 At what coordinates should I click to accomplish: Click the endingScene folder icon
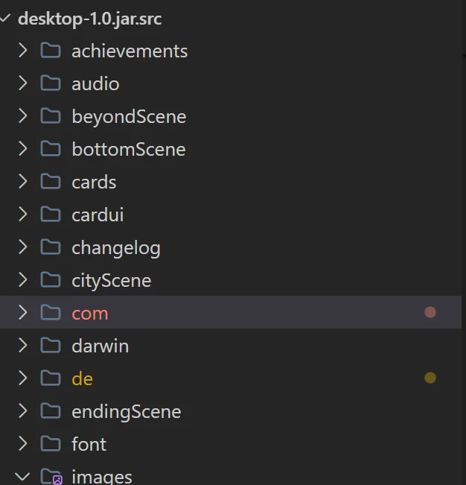[51, 411]
